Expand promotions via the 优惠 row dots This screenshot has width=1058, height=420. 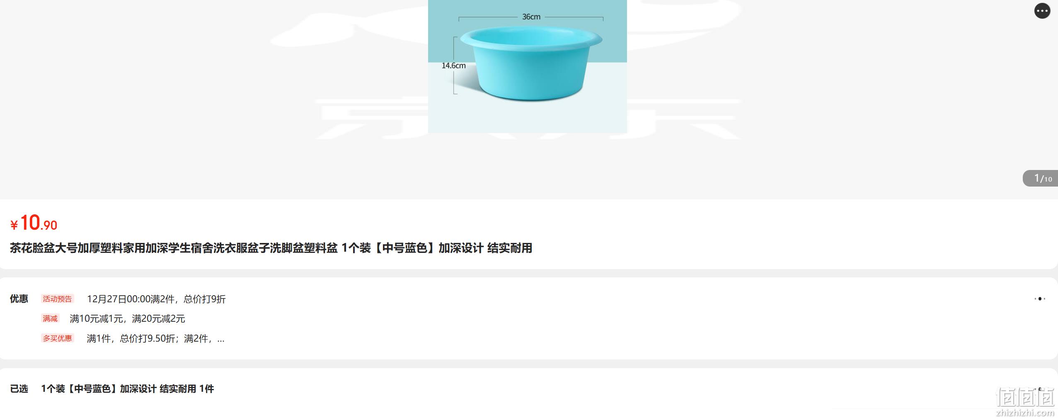[1039, 299]
